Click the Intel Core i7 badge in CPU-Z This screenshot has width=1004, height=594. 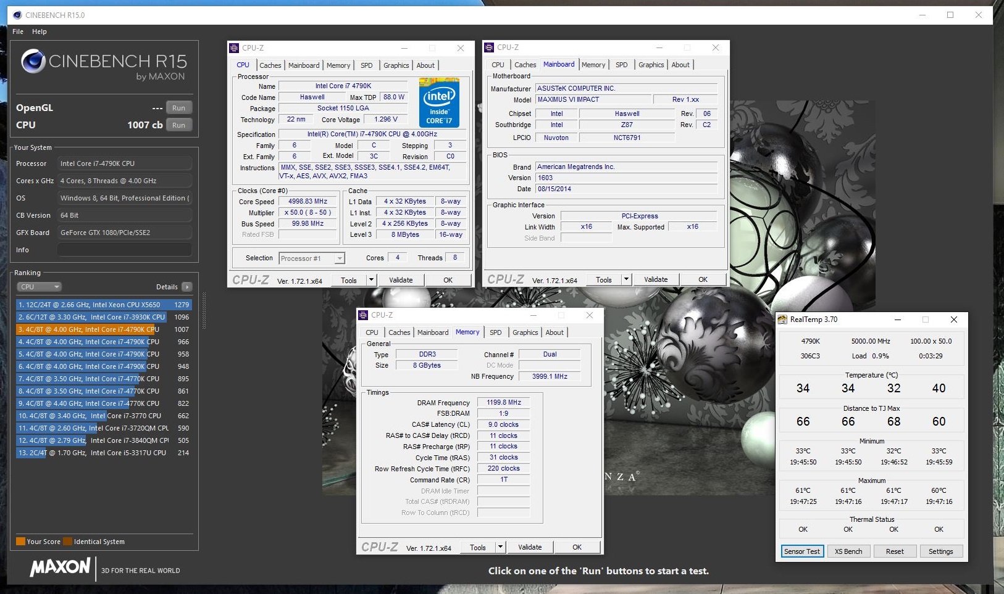coord(439,102)
